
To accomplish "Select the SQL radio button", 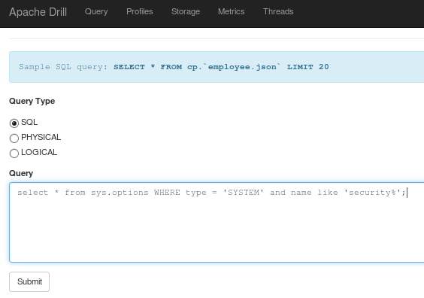I will point(14,123).
